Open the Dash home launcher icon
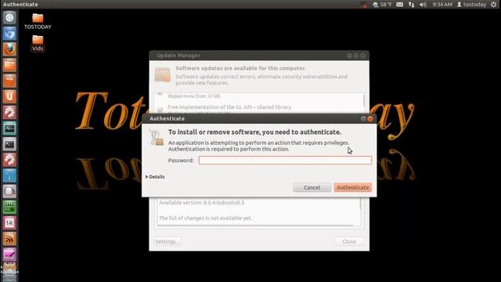Screen dimensions: 501x282 pyautogui.click(x=9, y=17)
